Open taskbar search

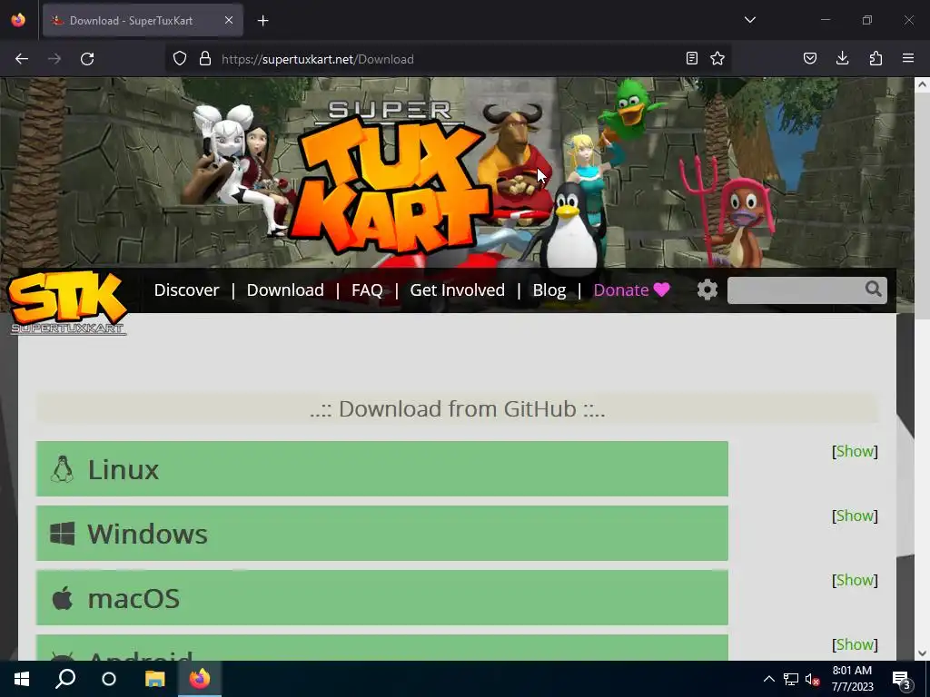[65, 679]
